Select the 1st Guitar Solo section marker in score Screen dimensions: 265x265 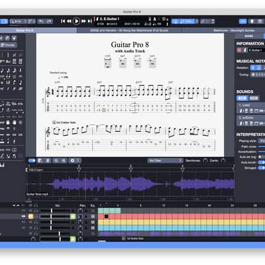pos(64,123)
